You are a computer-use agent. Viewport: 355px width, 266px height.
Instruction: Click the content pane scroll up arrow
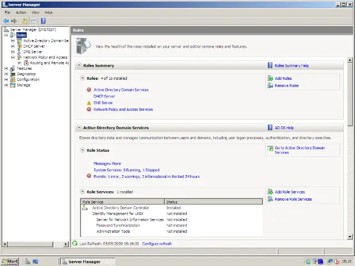[x=350, y=60]
